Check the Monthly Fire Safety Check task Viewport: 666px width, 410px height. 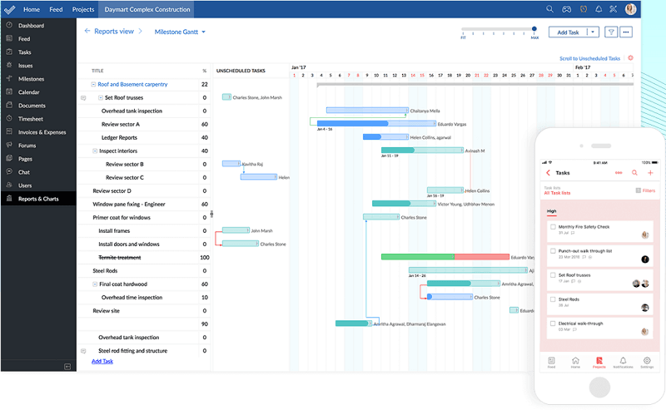[x=553, y=227]
